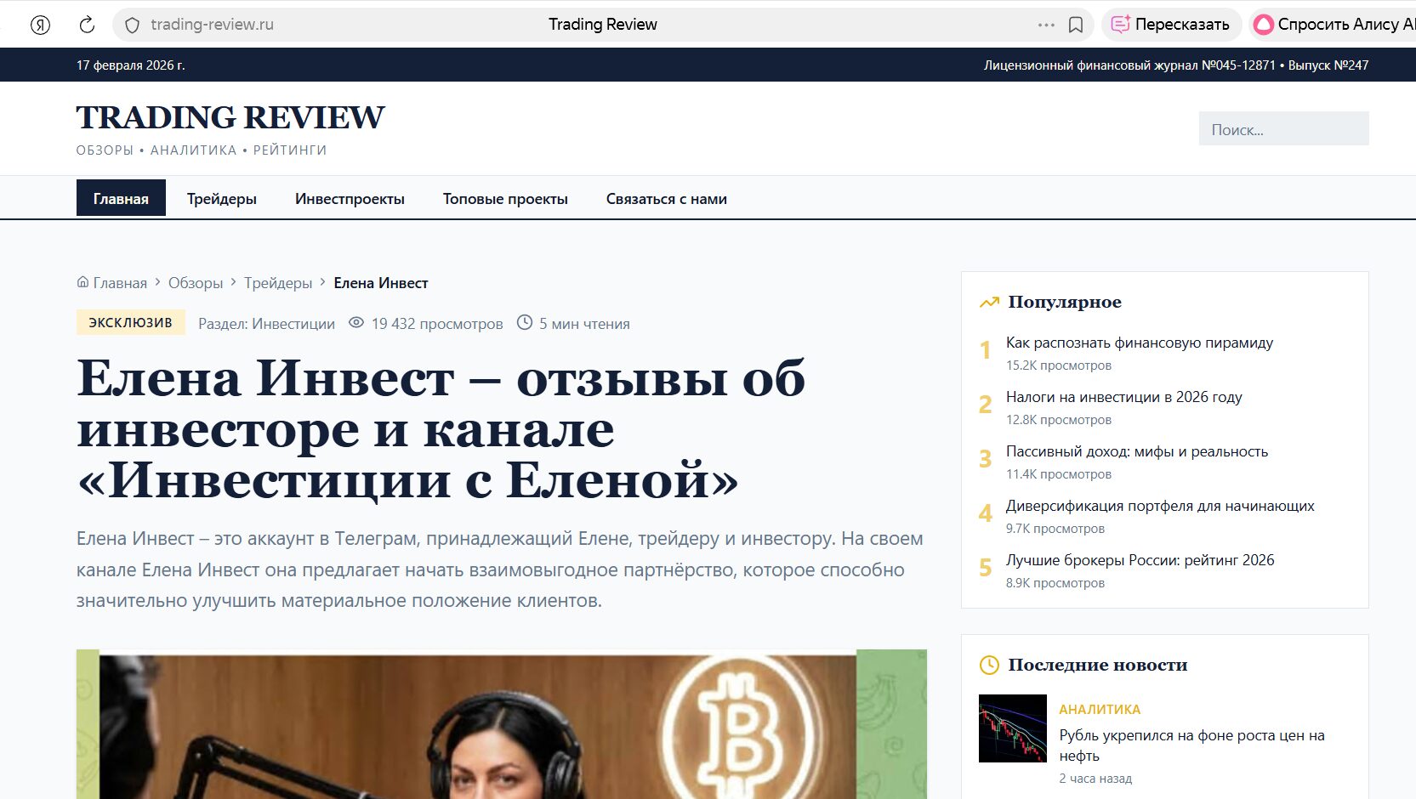Click the chart thumbnail in latest news
Viewport: 1416px width, 799px height.
tap(1012, 728)
